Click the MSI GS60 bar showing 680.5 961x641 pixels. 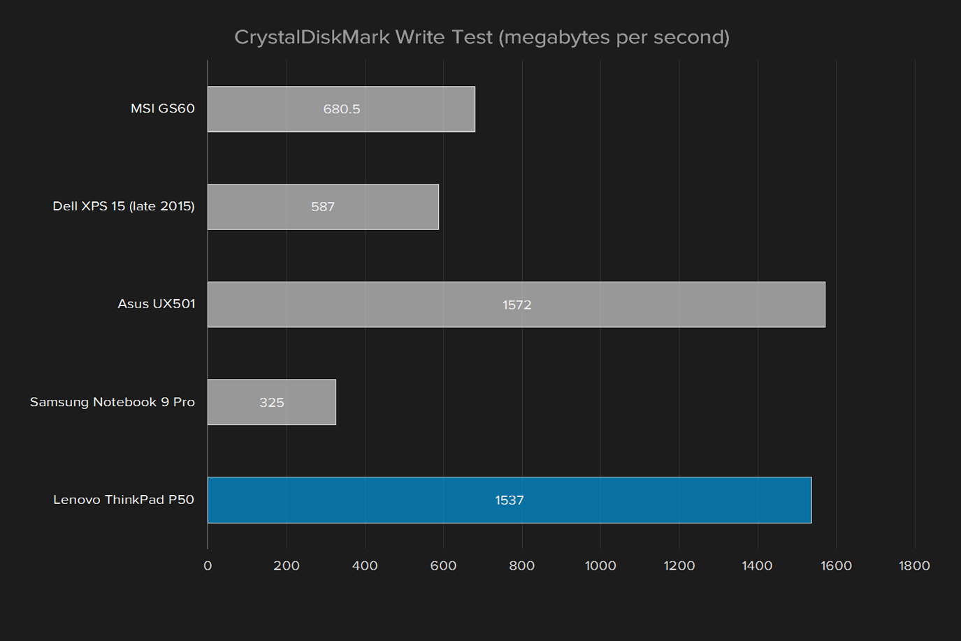[341, 109]
